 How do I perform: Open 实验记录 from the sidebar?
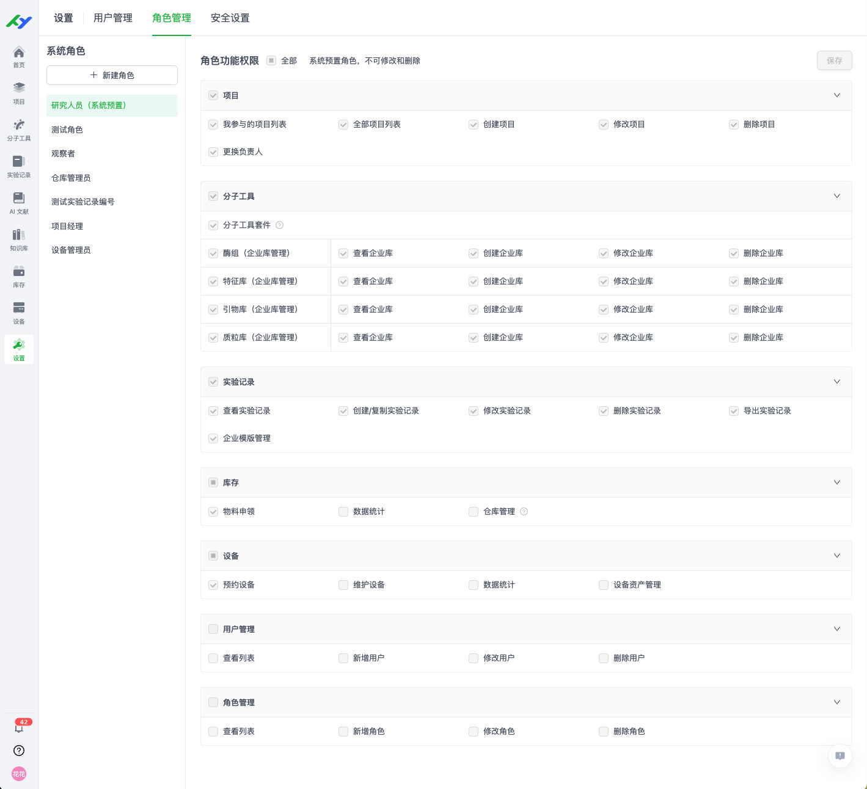(x=19, y=166)
